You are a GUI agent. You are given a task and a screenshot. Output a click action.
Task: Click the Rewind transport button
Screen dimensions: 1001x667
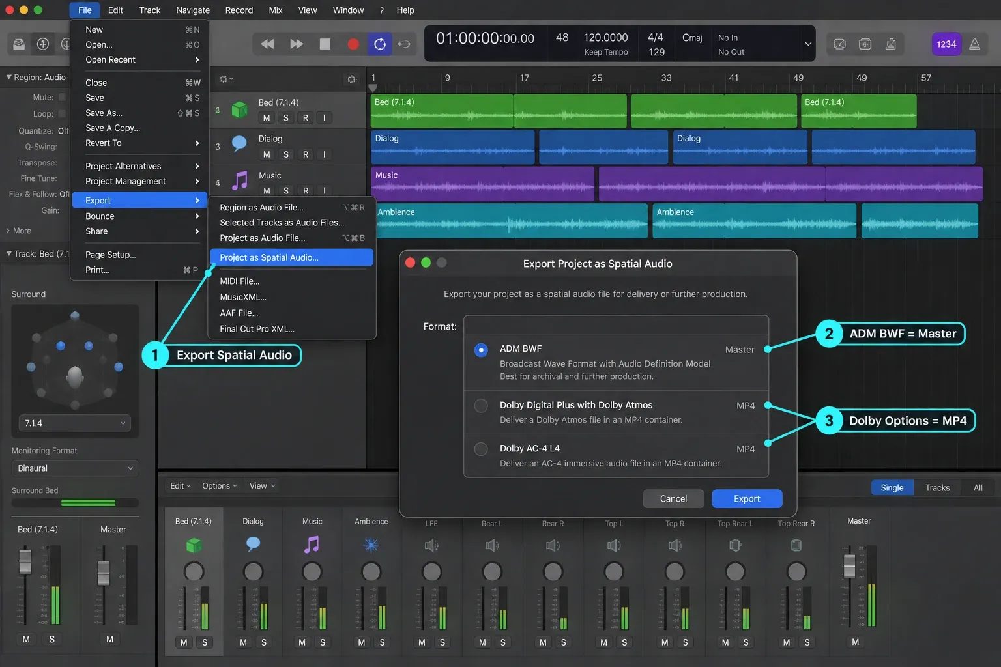tap(267, 44)
